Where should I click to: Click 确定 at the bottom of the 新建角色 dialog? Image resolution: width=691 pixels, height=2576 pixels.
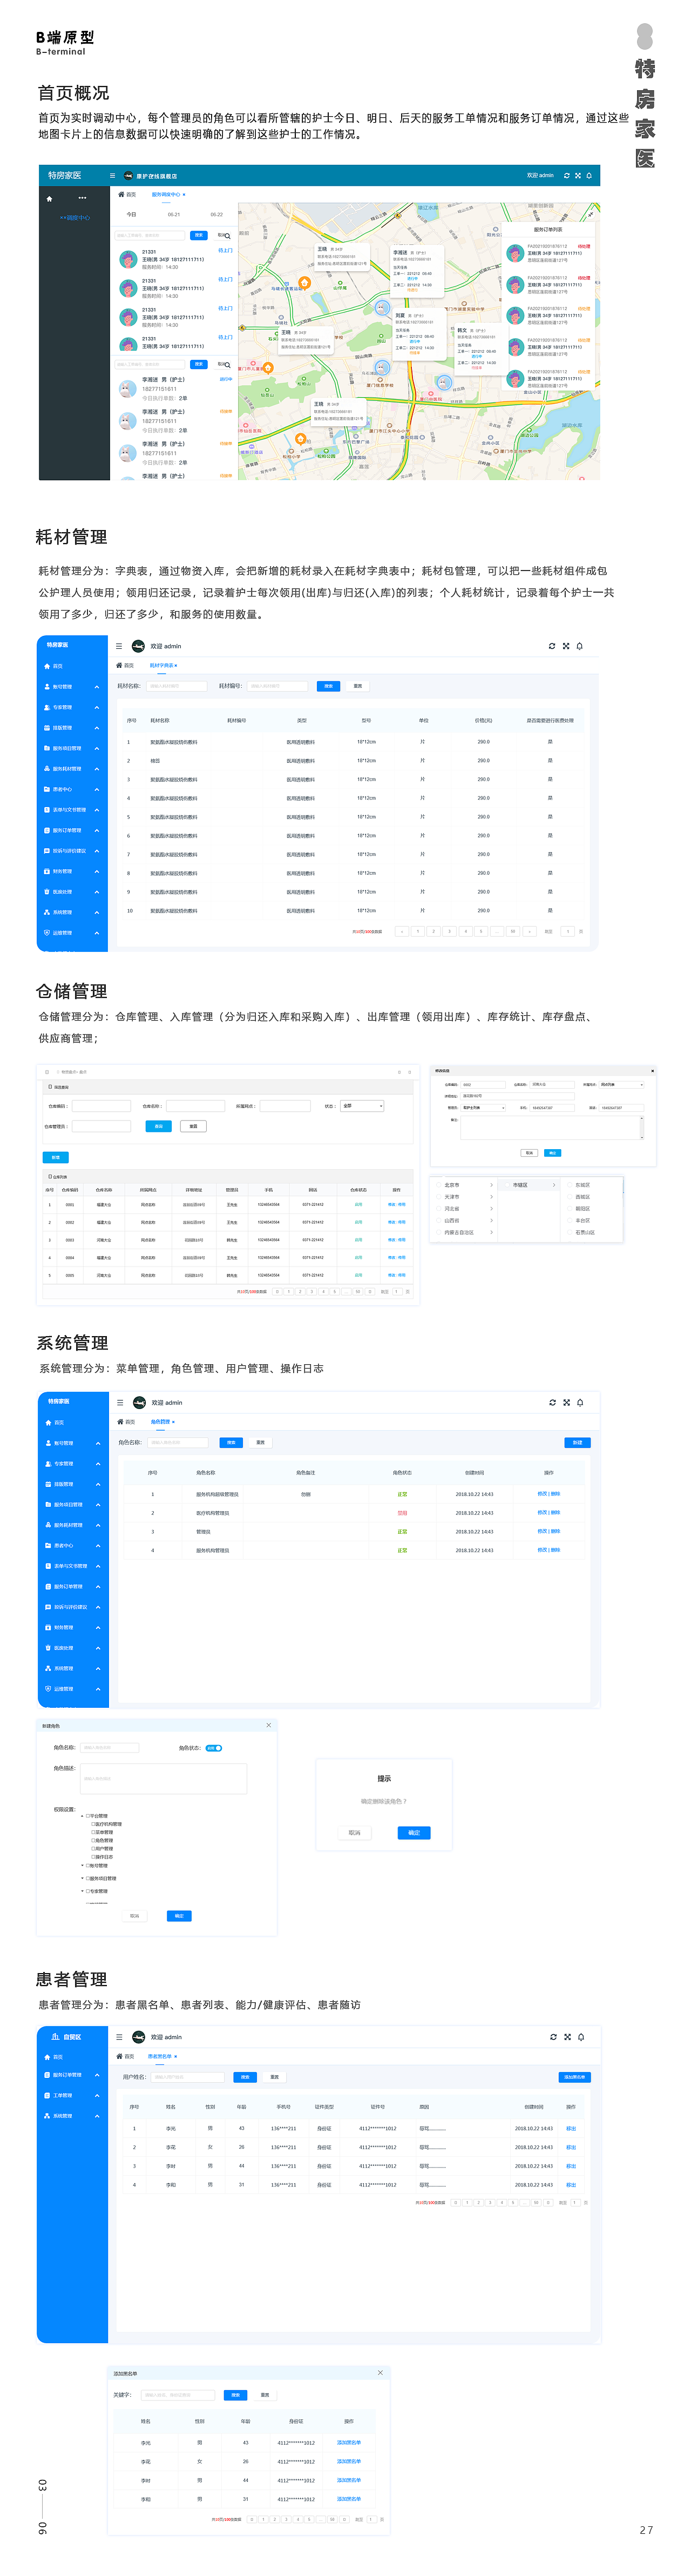pos(179,1916)
